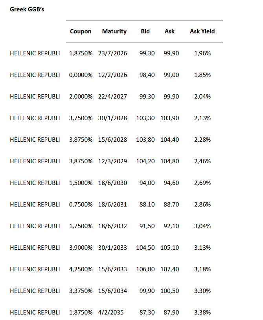Image resolution: width=263 pixels, height=320 pixels.
Task: Click the bond name in the 4/2/2035 row
Action: 35,312
